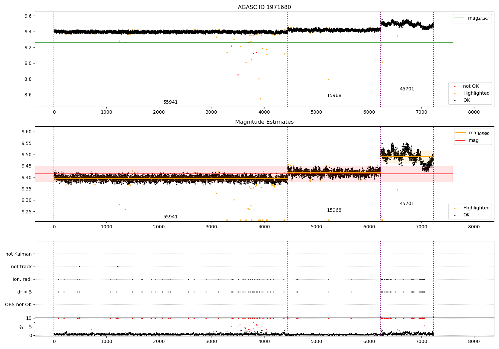The height and width of the screenshot is (349, 499).
Task: Click the 'not track' row label
Action: (21, 267)
